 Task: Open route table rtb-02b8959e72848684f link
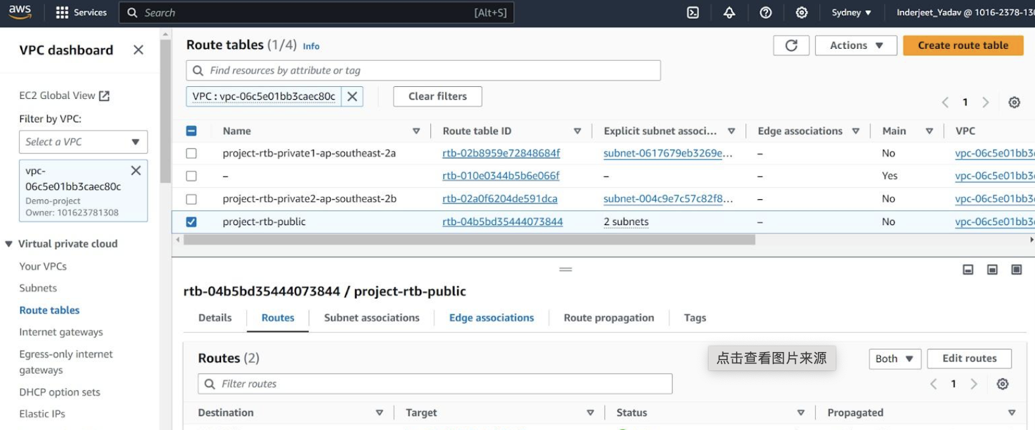pos(501,153)
